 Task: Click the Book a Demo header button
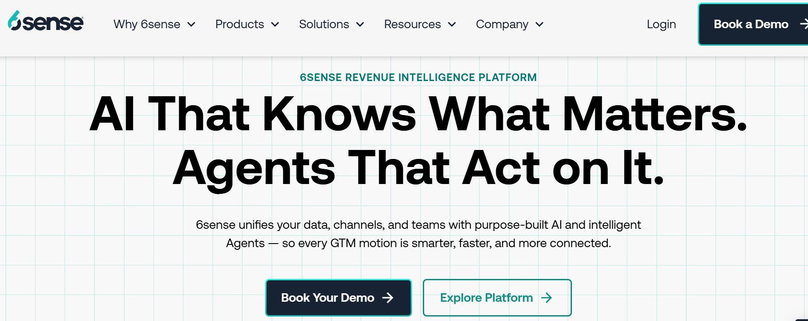point(753,24)
